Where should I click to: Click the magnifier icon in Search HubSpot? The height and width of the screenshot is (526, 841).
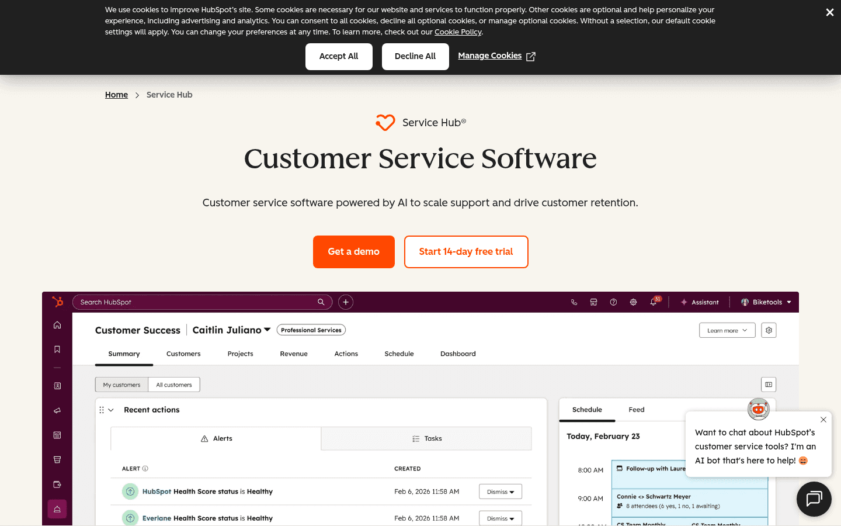point(321,302)
